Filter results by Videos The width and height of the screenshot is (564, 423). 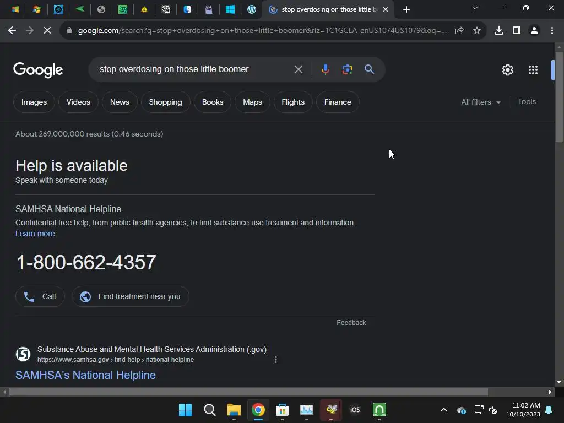(78, 102)
